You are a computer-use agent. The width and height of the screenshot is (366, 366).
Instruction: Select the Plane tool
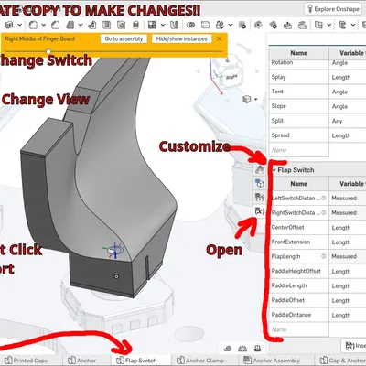tap(318, 25)
